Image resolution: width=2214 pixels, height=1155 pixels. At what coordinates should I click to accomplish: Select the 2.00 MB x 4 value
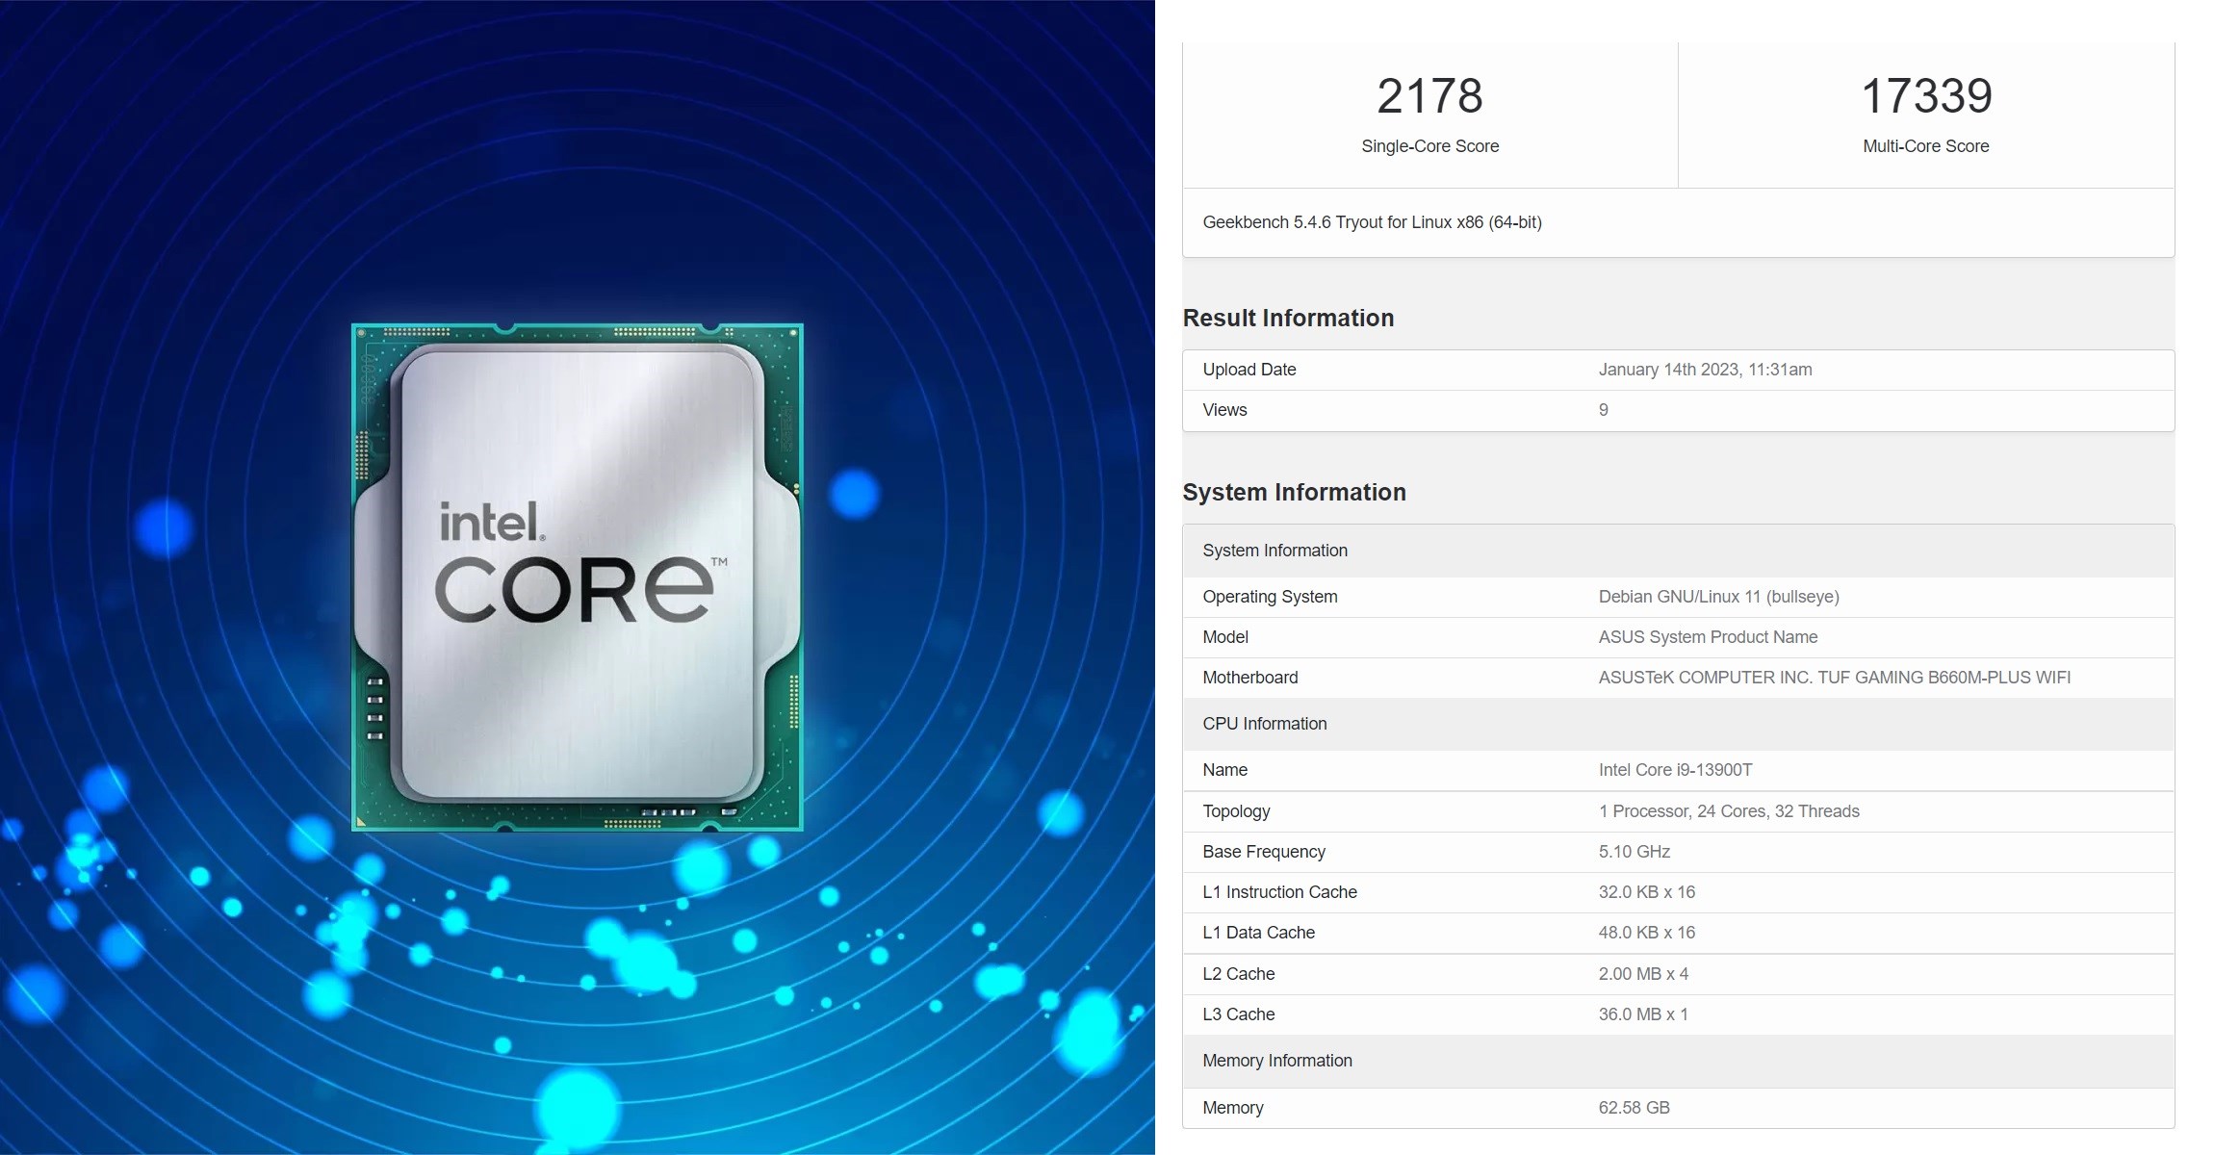1643,974
